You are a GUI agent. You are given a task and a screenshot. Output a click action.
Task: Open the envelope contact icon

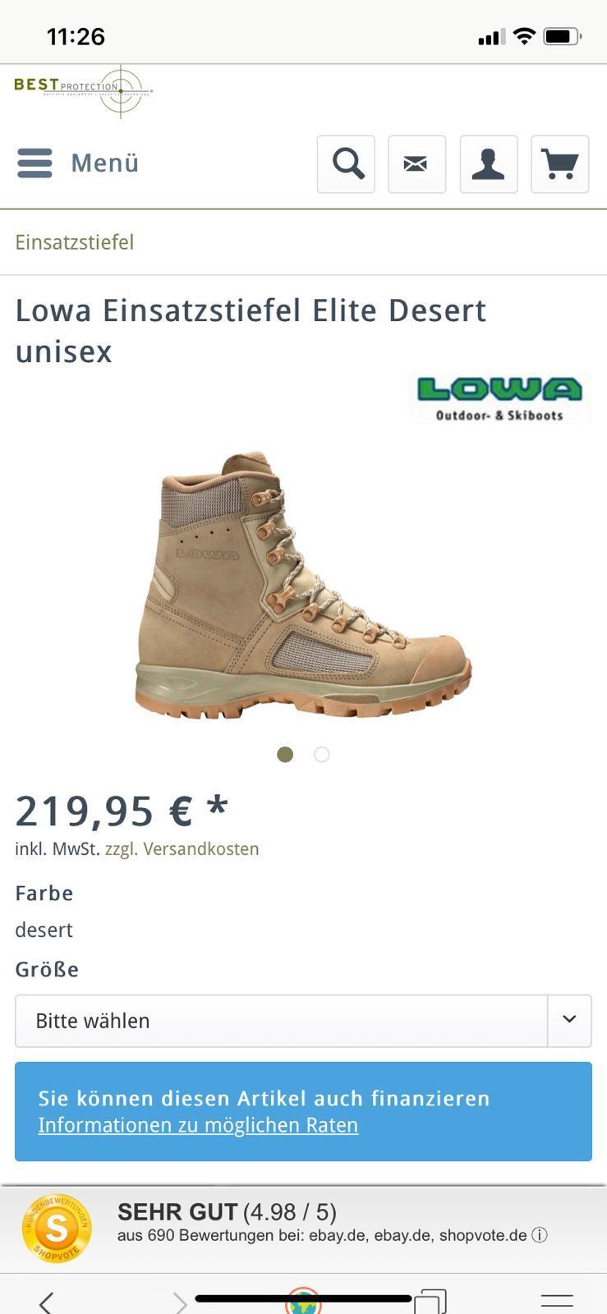click(416, 164)
